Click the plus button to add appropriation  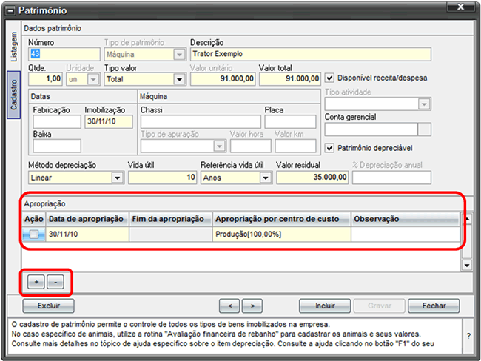click(36, 282)
